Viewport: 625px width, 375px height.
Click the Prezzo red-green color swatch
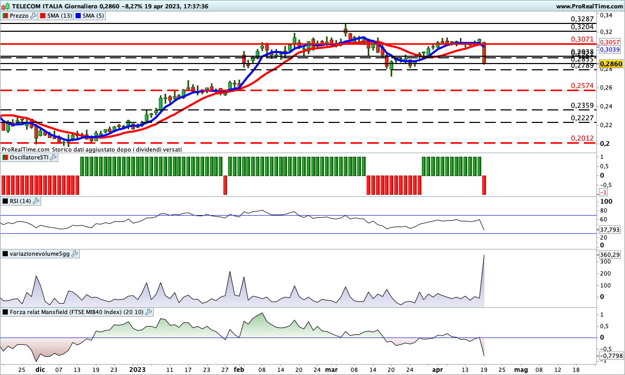pyautogui.click(x=5, y=16)
